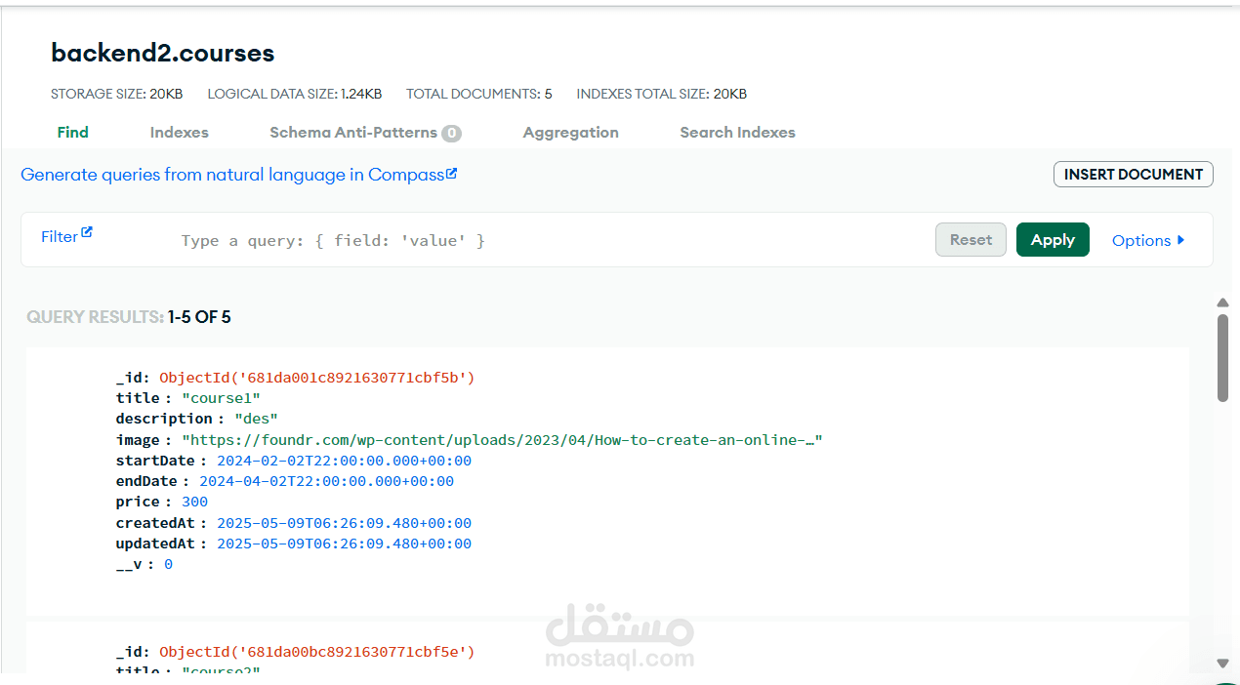1240x685 pixels.
Task: Click the endDate value 2024-04-02
Action: pyautogui.click(x=326, y=481)
